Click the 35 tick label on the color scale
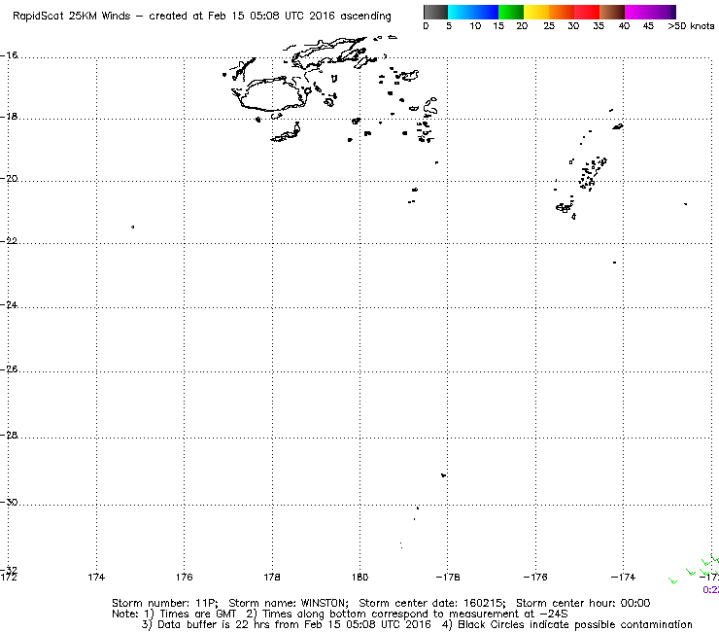This screenshot has width=719, height=632. point(599,26)
